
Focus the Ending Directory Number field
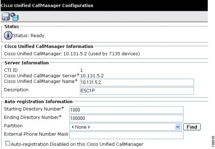coord(126,118)
